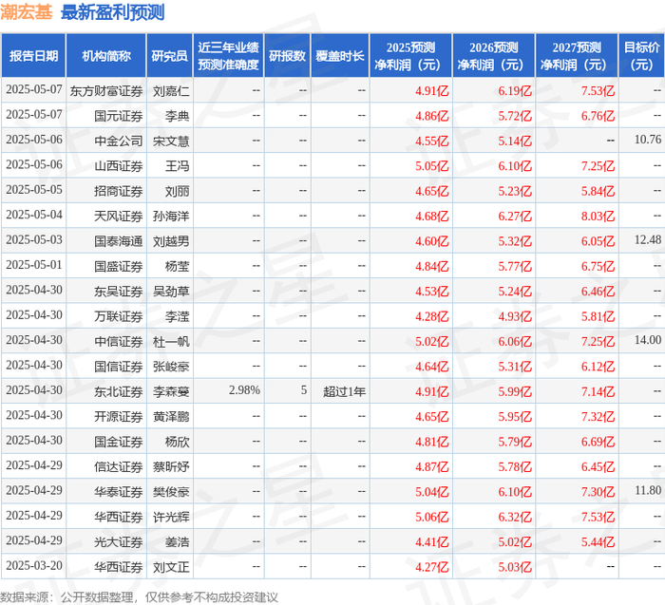Click the 机构简称 column header
The image size is (665, 605).
coord(106,56)
